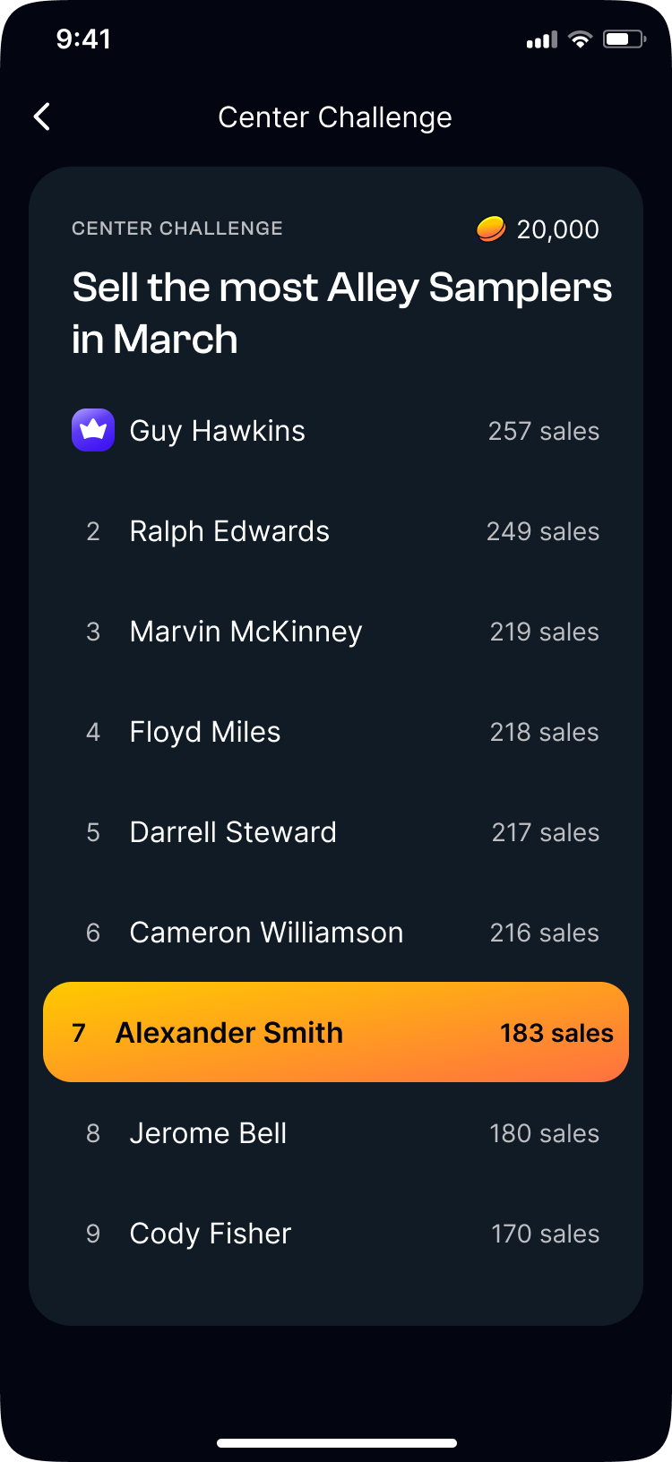672x1462 pixels.
Task: Tap the gold coin icon
Action: point(490,229)
